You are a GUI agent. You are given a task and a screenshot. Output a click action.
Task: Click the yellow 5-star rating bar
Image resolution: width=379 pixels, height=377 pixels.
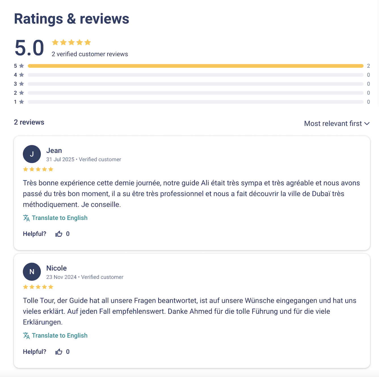pyautogui.click(x=195, y=66)
